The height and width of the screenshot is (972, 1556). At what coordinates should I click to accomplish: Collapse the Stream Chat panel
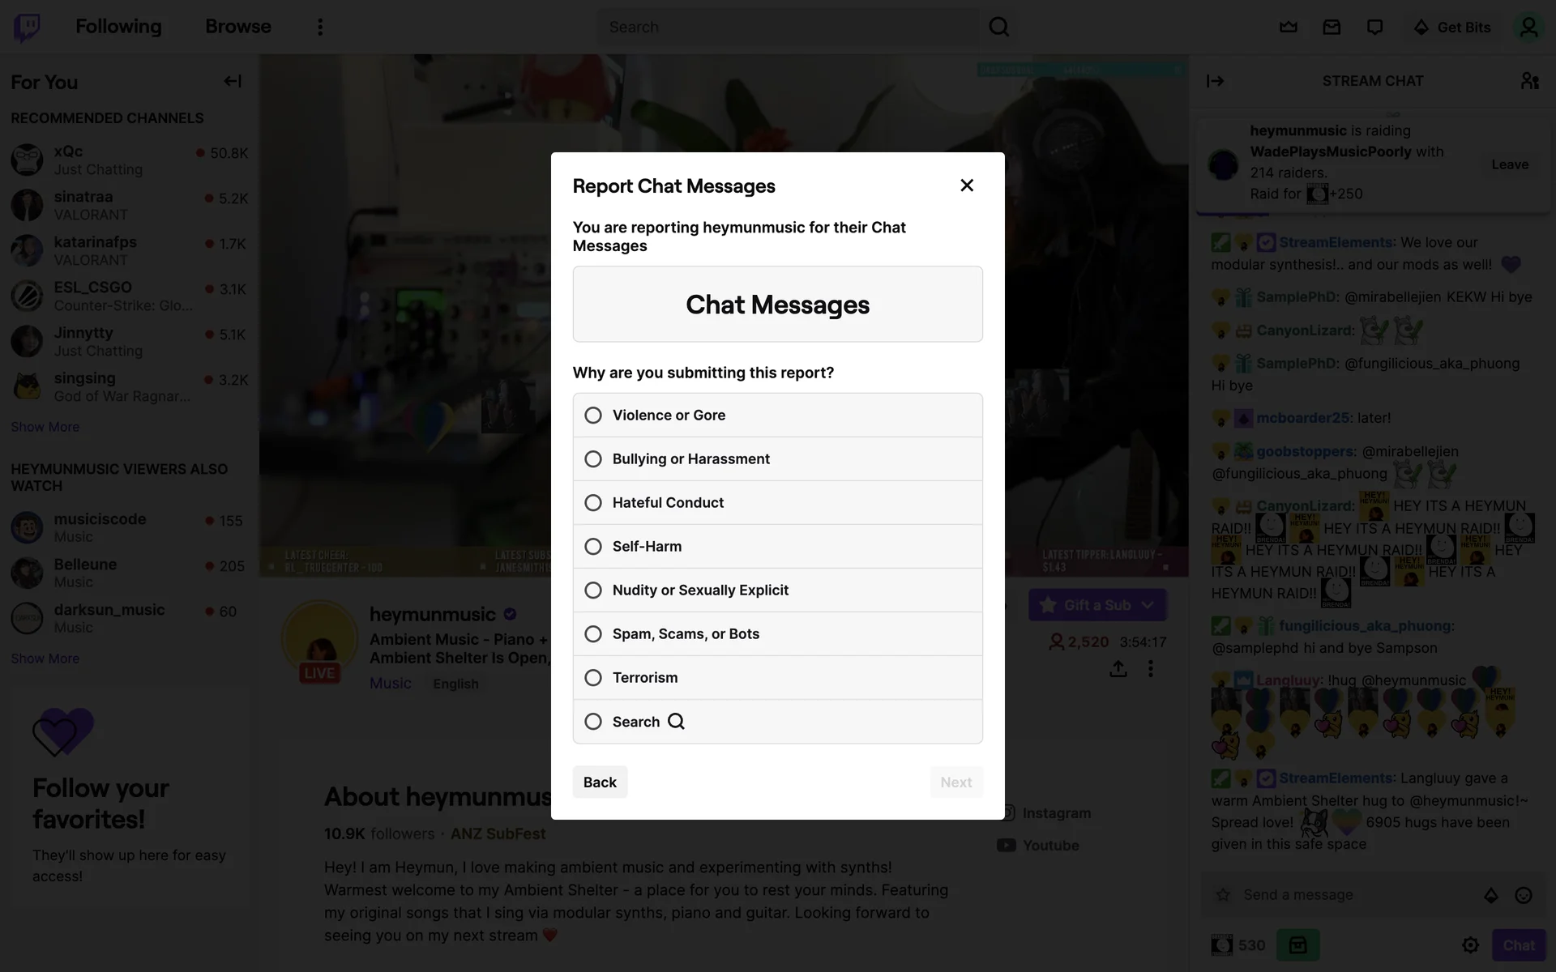1215,81
